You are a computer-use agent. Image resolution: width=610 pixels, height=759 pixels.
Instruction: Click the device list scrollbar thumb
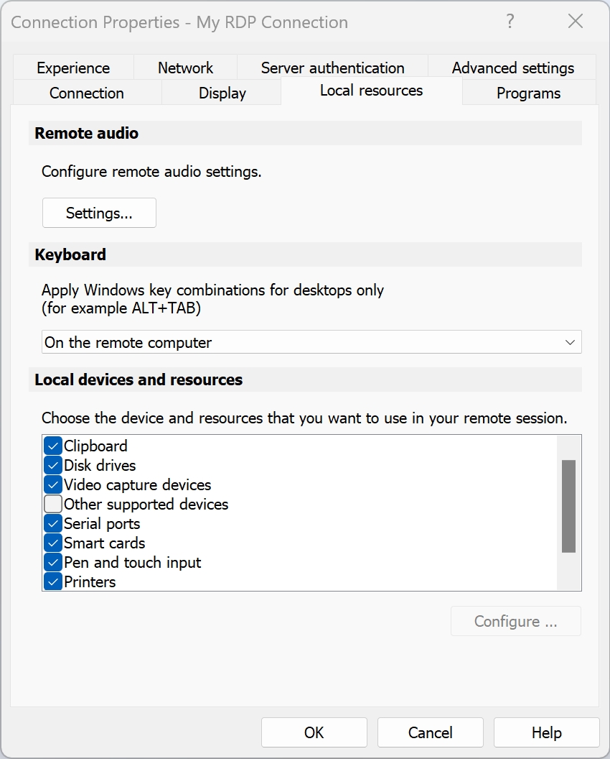[568, 506]
